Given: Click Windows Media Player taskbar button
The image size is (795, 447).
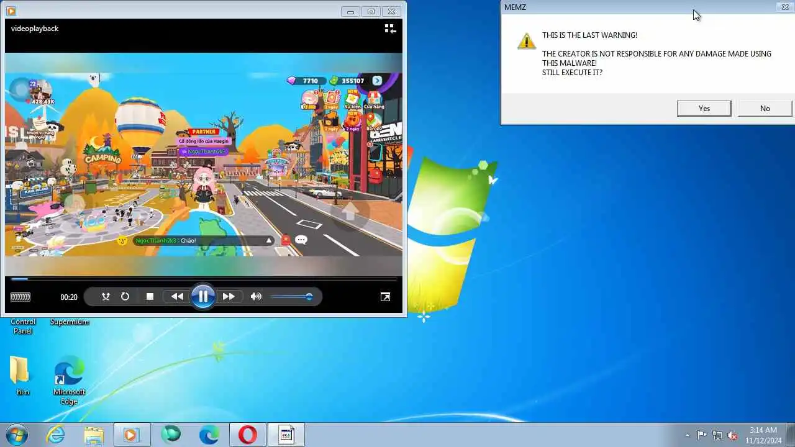Looking at the screenshot, I should [132, 435].
